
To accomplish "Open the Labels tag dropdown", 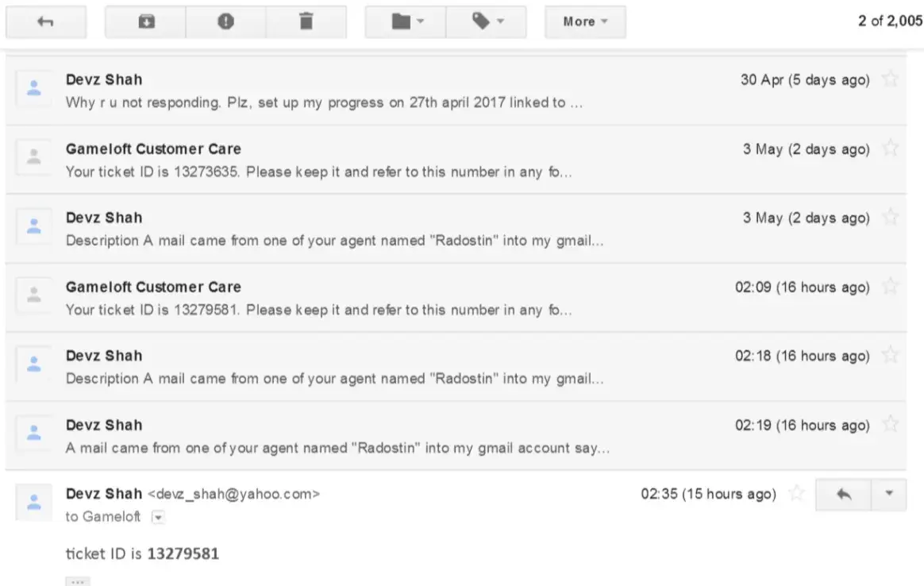I will click(487, 22).
